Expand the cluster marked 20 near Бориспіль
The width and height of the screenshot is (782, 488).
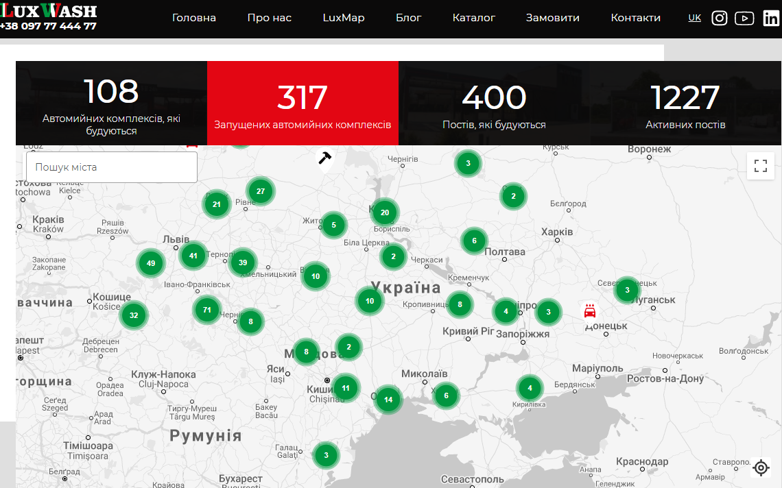tap(384, 212)
